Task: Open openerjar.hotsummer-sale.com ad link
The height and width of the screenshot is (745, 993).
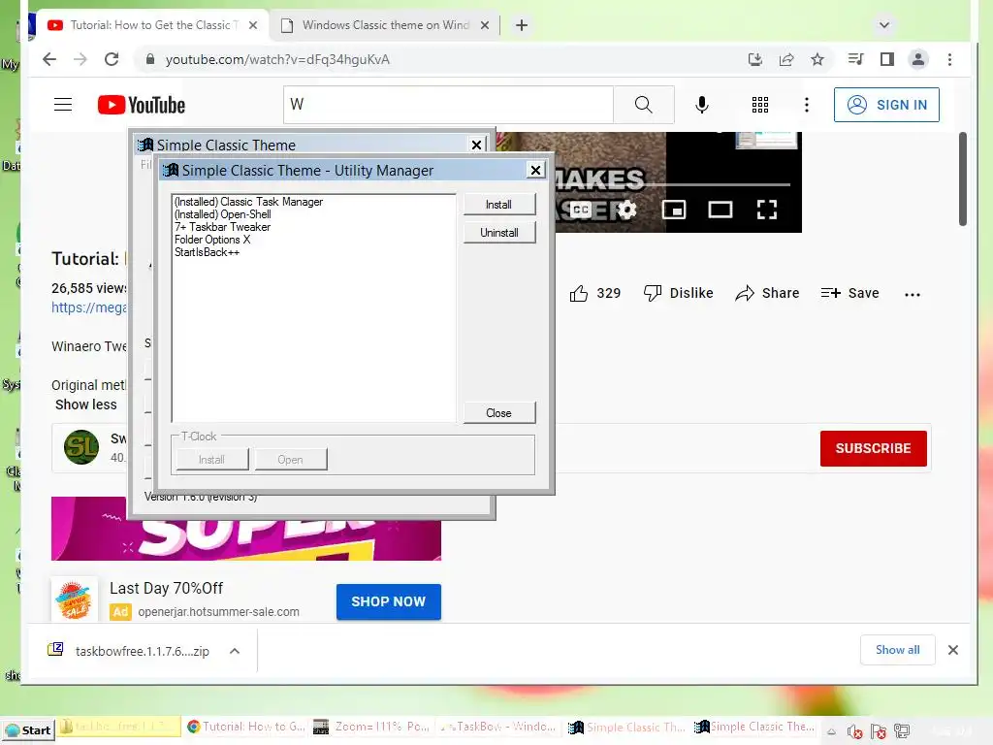Action: tap(218, 612)
